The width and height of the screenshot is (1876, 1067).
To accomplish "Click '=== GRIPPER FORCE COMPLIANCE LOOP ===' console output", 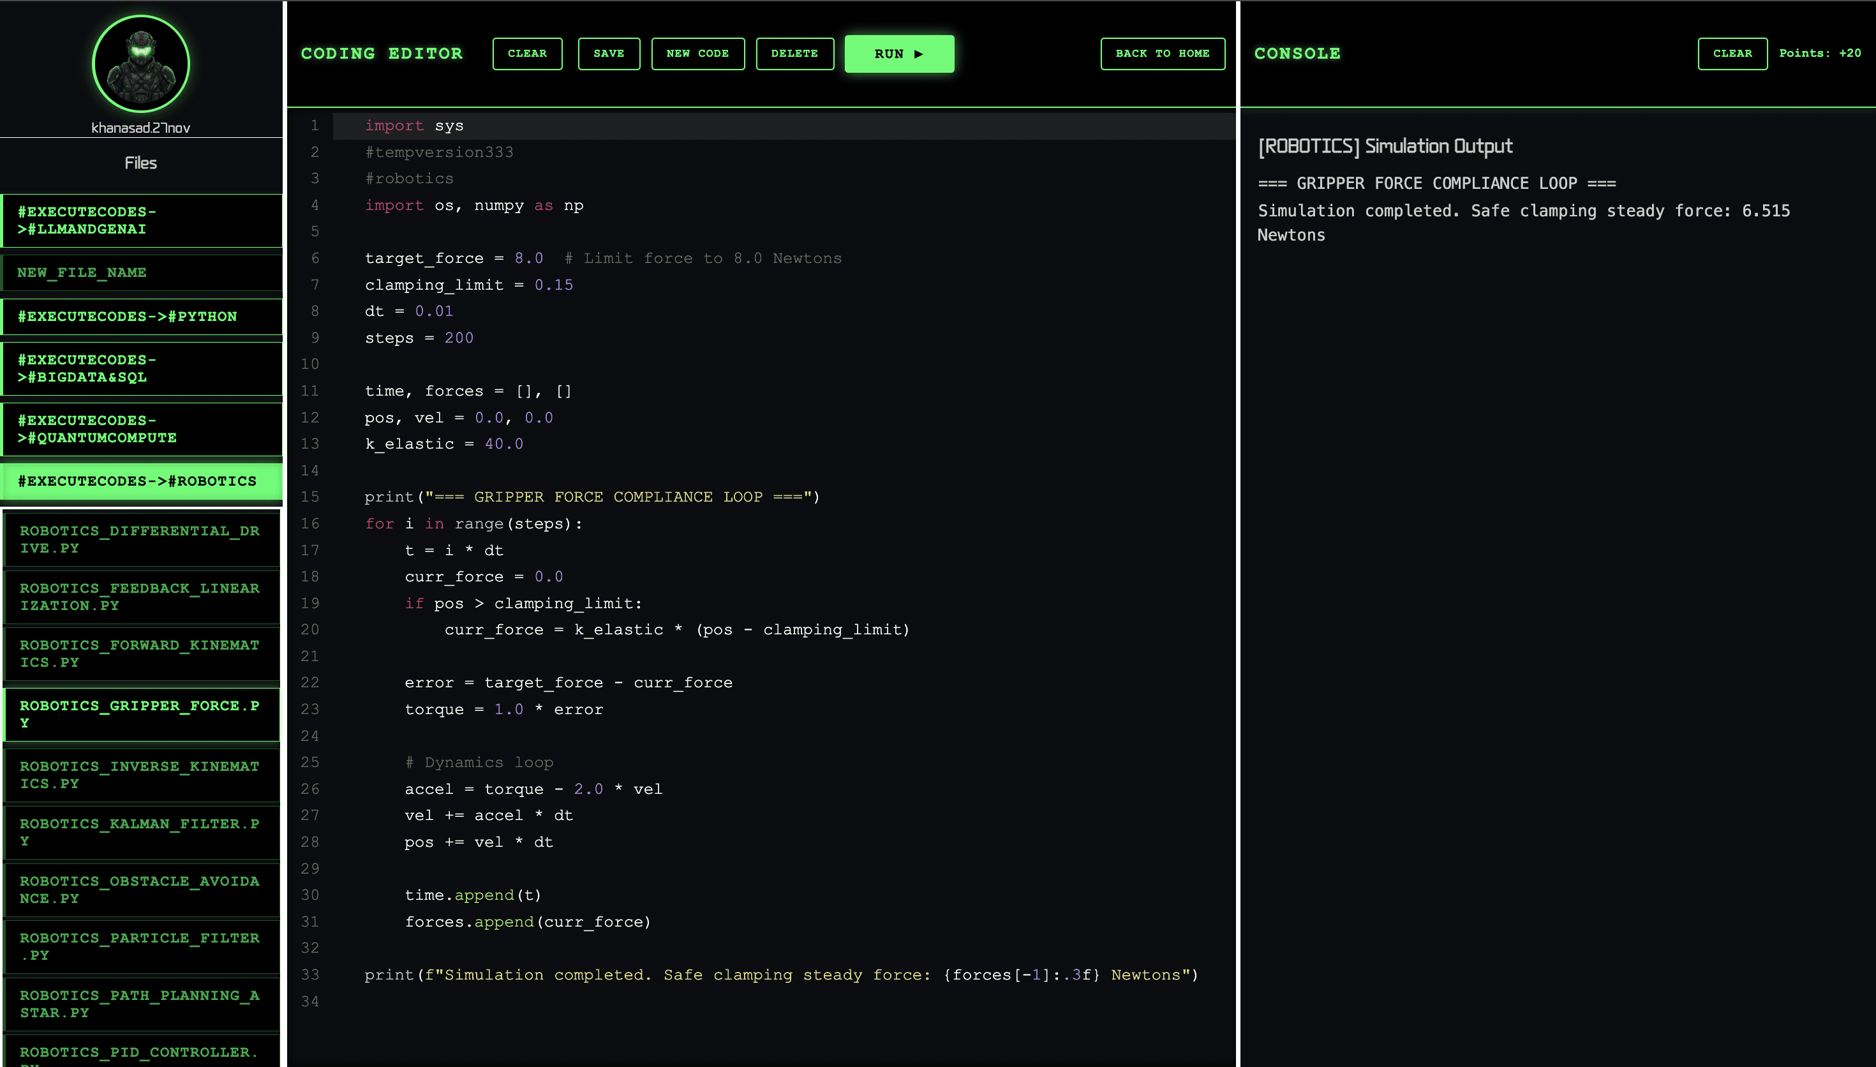I will [1436, 183].
